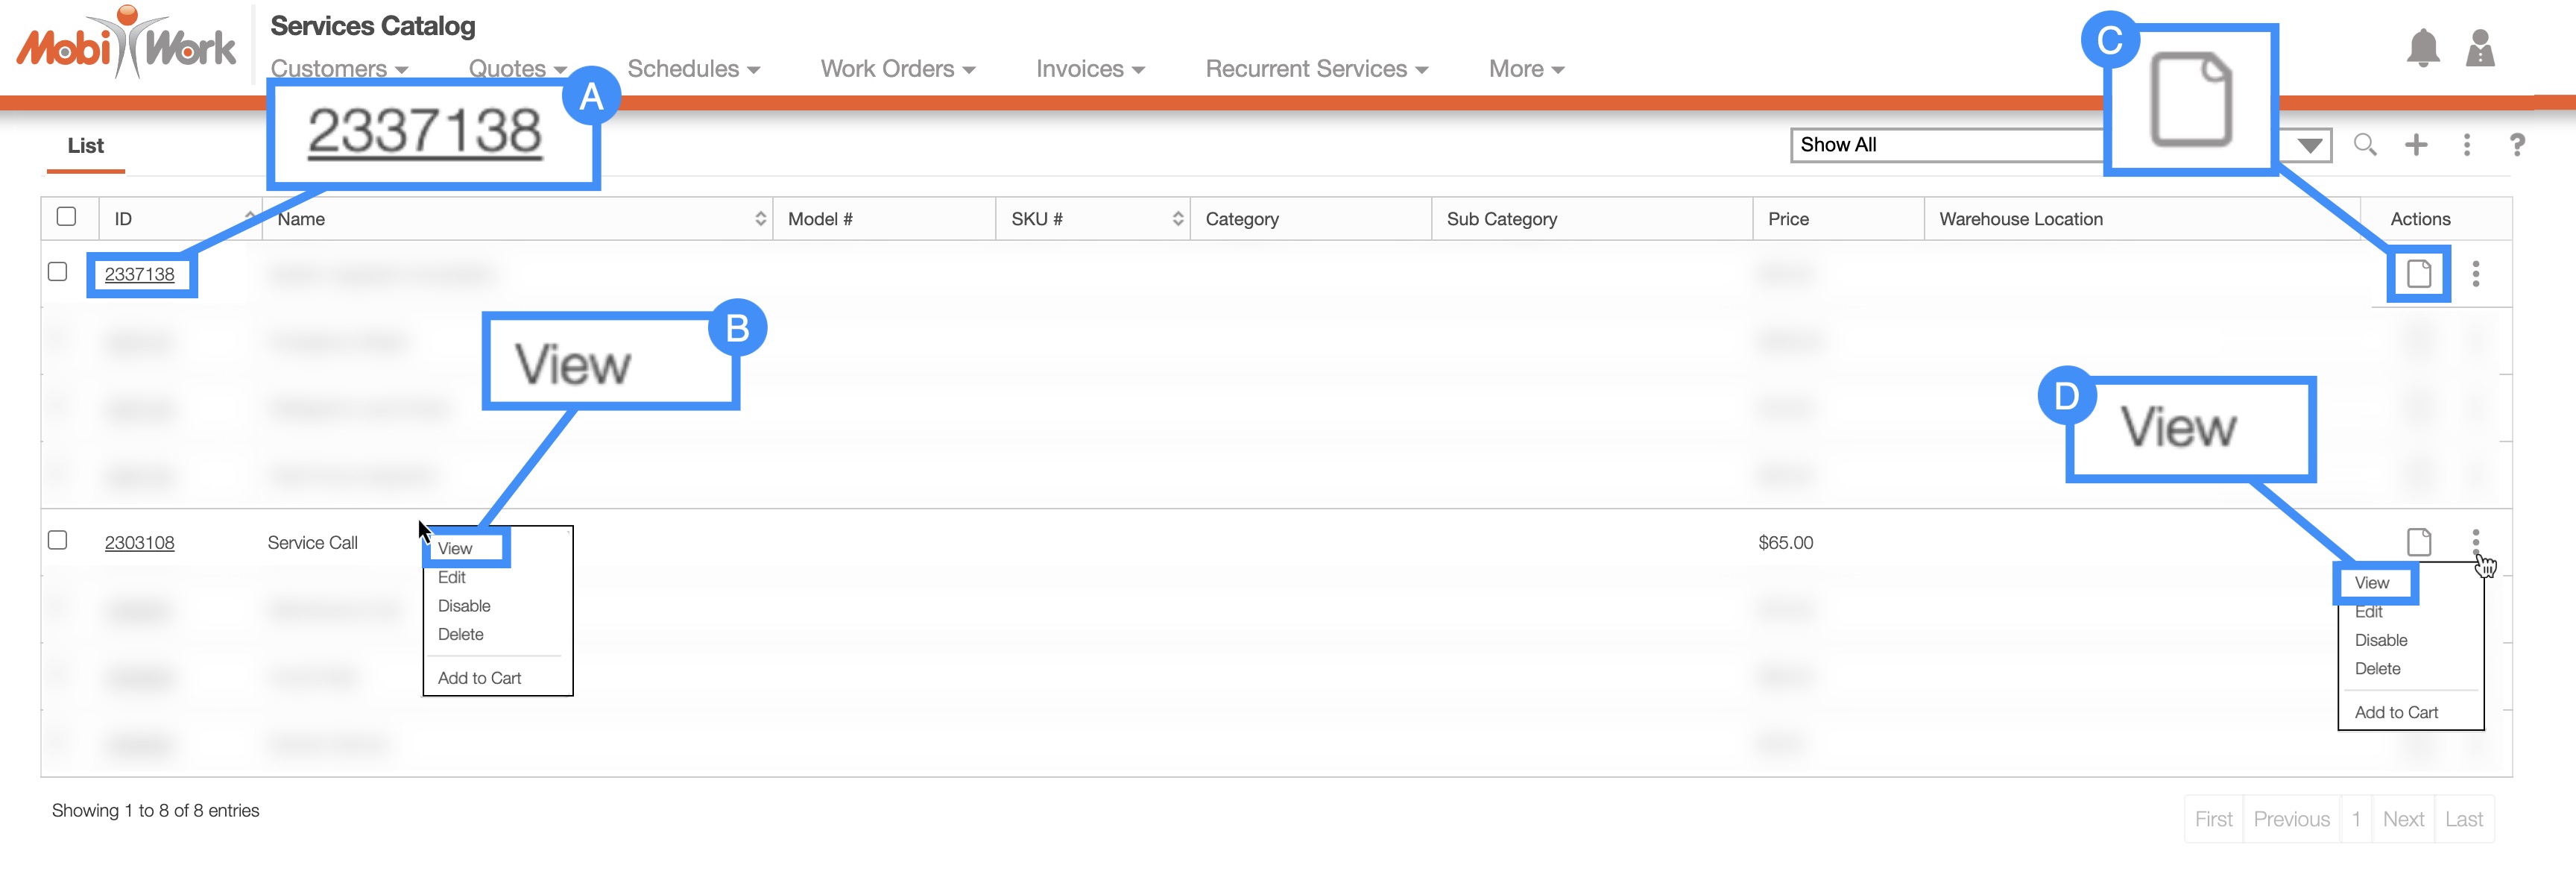Expand the Show All filter dropdown
The width and height of the screenshot is (2576, 880).
[x=2309, y=146]
